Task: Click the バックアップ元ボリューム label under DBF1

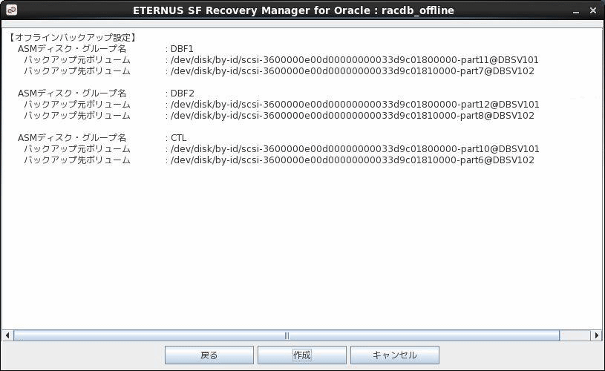Action: pyautogui.click(x=77, y=60)
